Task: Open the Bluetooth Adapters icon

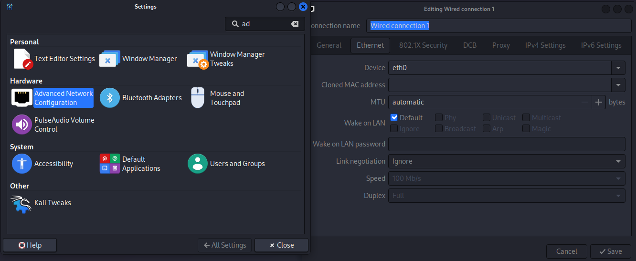Action: (110, 98)
